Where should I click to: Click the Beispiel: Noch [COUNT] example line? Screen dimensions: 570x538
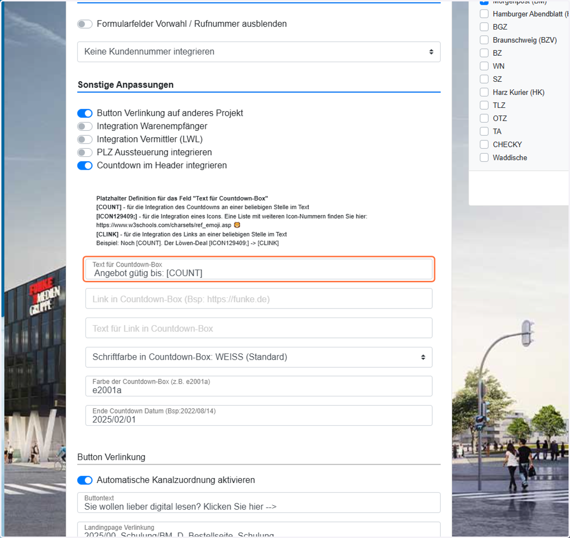pyautogui.click(x=188, y=243)
